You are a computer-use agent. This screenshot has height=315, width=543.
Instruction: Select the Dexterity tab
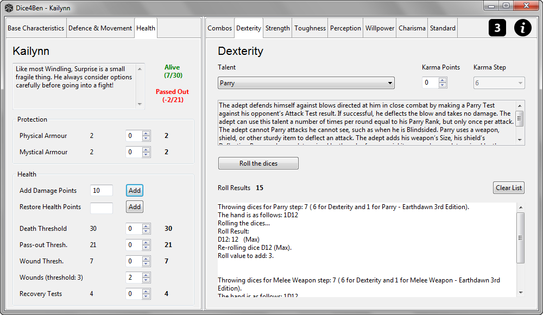click(249, 28)
